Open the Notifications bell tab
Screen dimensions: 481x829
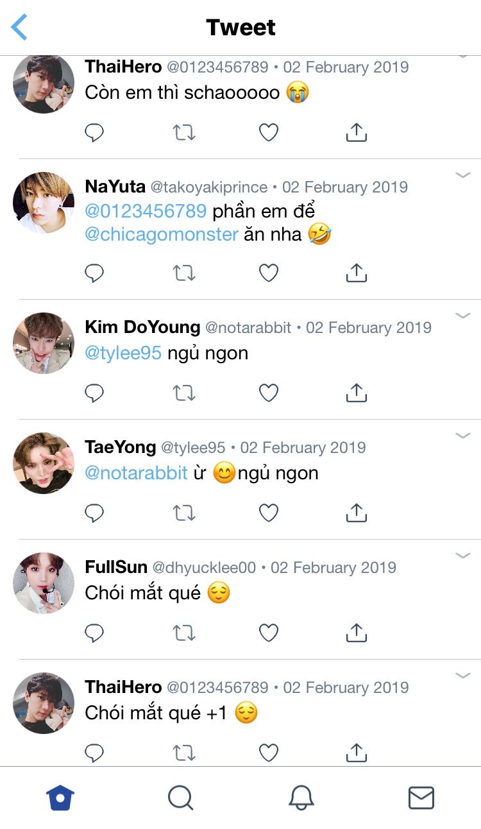(x=301, y=798)
